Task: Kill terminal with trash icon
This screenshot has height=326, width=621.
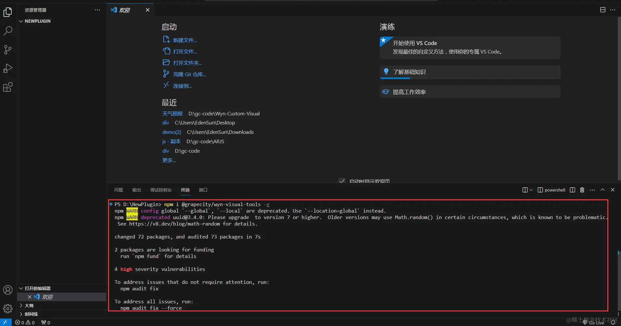Action: click(x=582, y=190)
